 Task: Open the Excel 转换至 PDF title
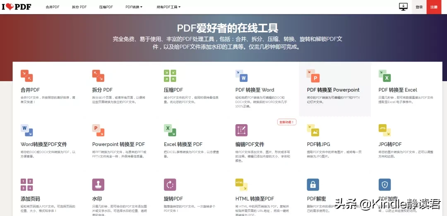[183, 144]
